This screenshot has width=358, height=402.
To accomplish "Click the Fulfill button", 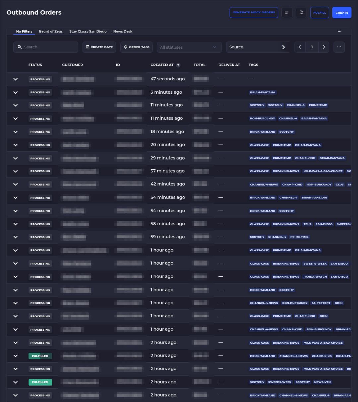I will pyautogui.click(x=320, y=12).
